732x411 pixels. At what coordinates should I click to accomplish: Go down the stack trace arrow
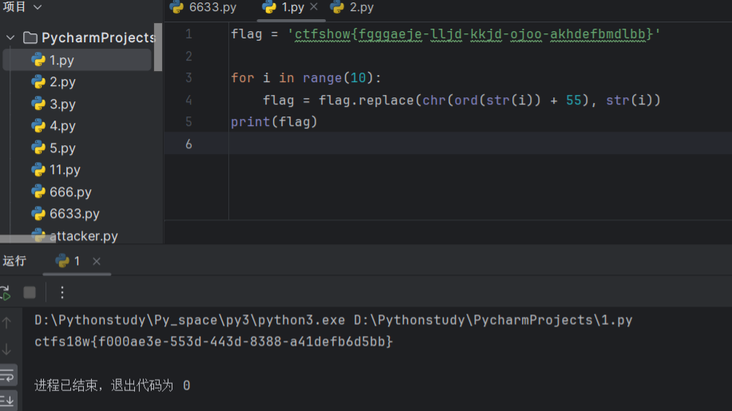pos(6,349)
